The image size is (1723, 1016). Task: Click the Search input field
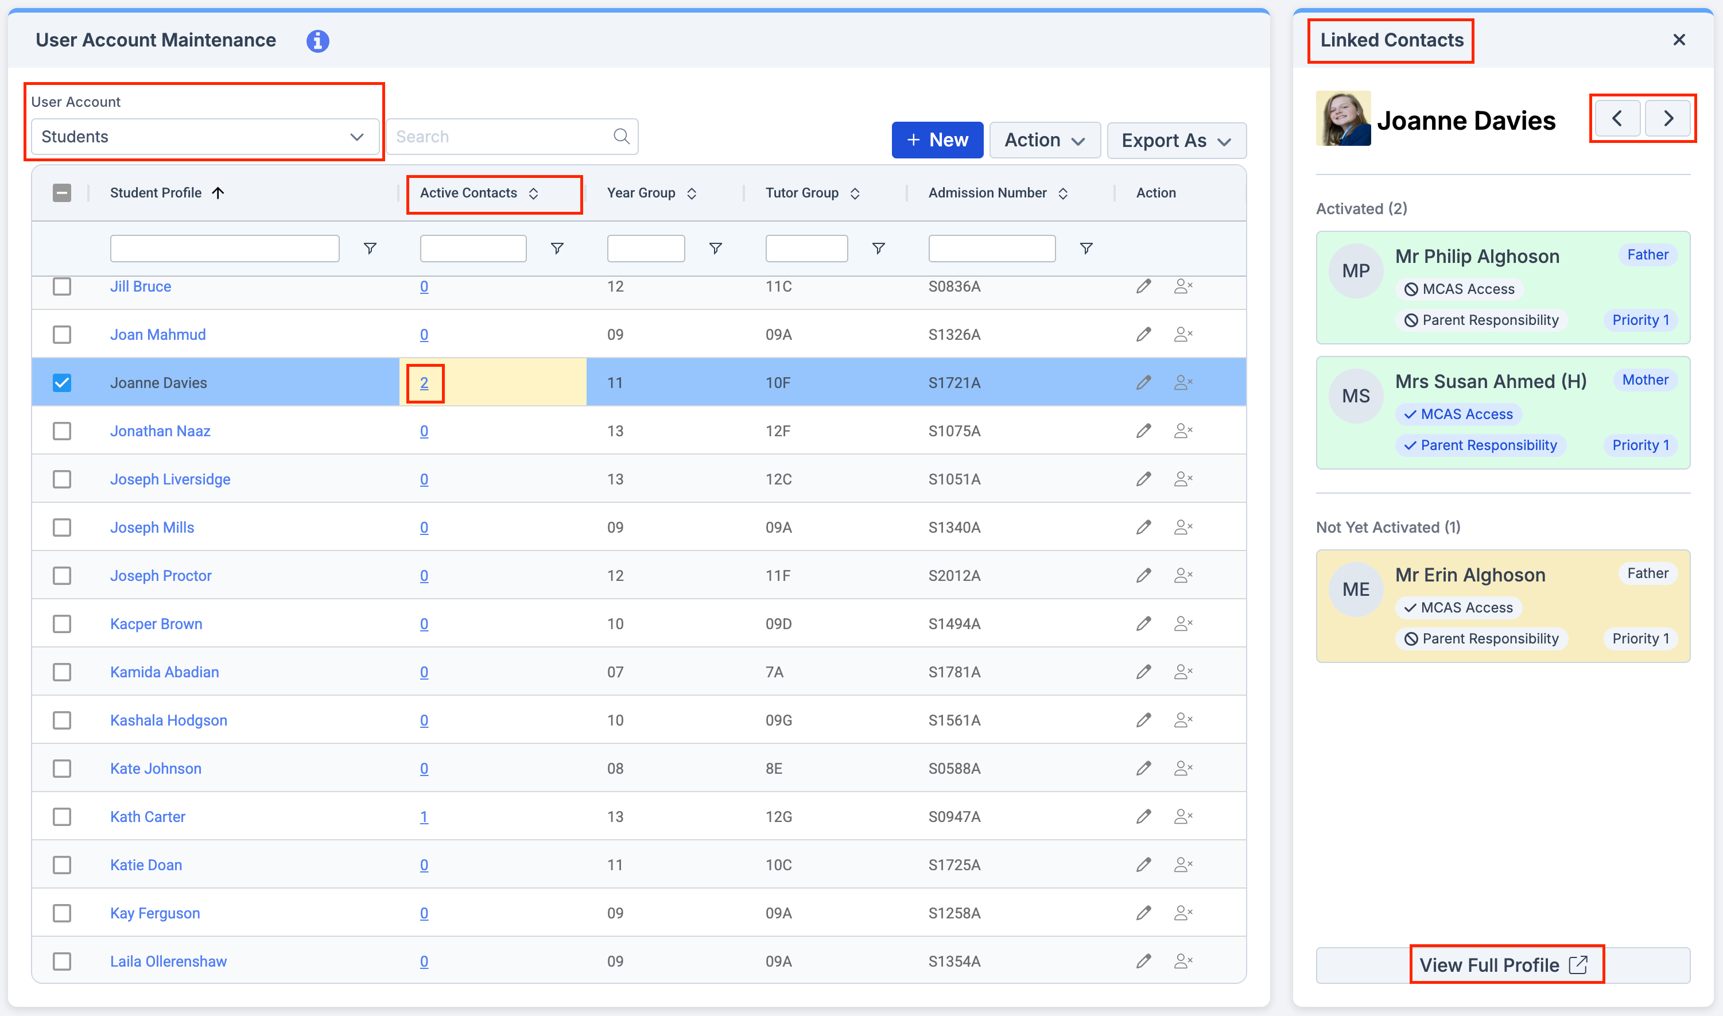(x=500, y=135)
